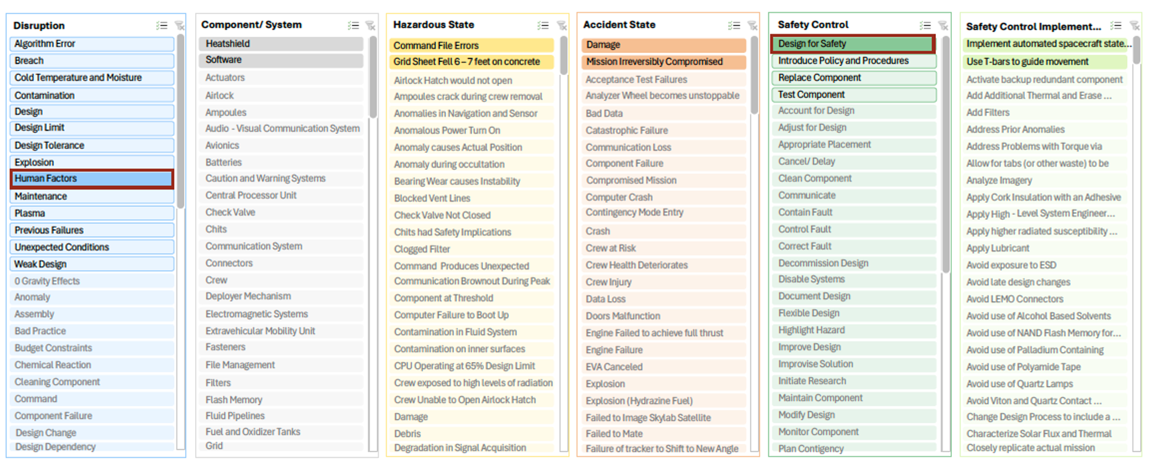Toggle multi-select in the Component/ System slicer

[353, 25]
